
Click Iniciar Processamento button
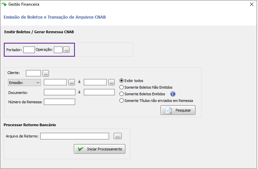click(99, 149)
